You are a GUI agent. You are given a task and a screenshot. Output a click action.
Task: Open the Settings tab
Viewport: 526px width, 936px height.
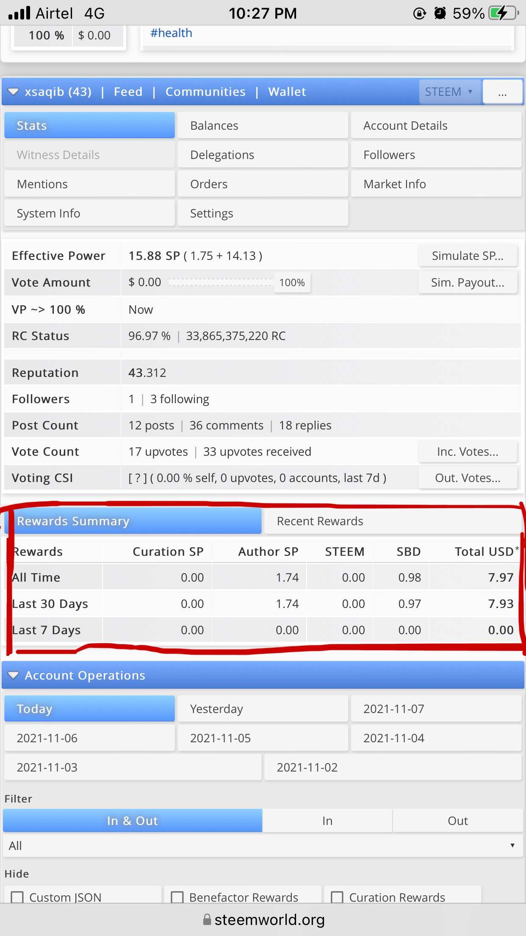point(263,213)
